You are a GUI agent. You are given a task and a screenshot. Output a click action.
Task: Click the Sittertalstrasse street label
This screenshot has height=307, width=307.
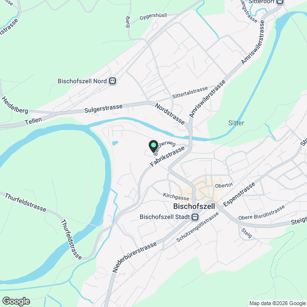click(x=190, y=92)
